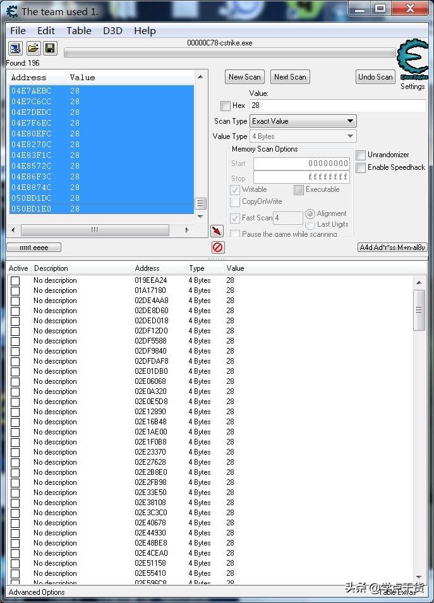Click the Value input field
This screenshot has height=603, width=434.
click(x=337, y=106)
